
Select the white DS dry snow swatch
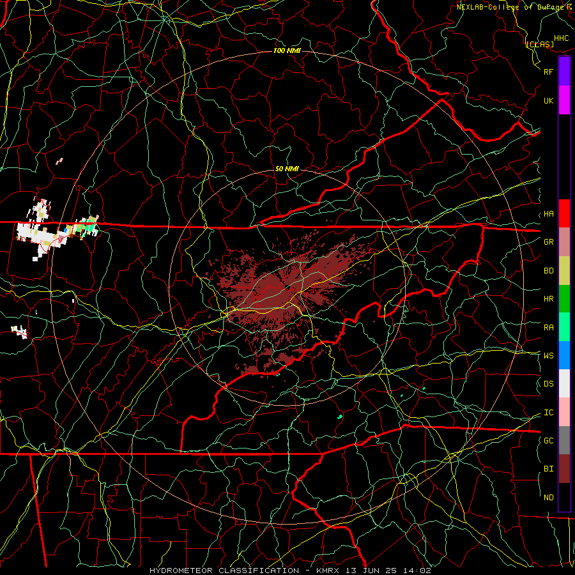564,383
